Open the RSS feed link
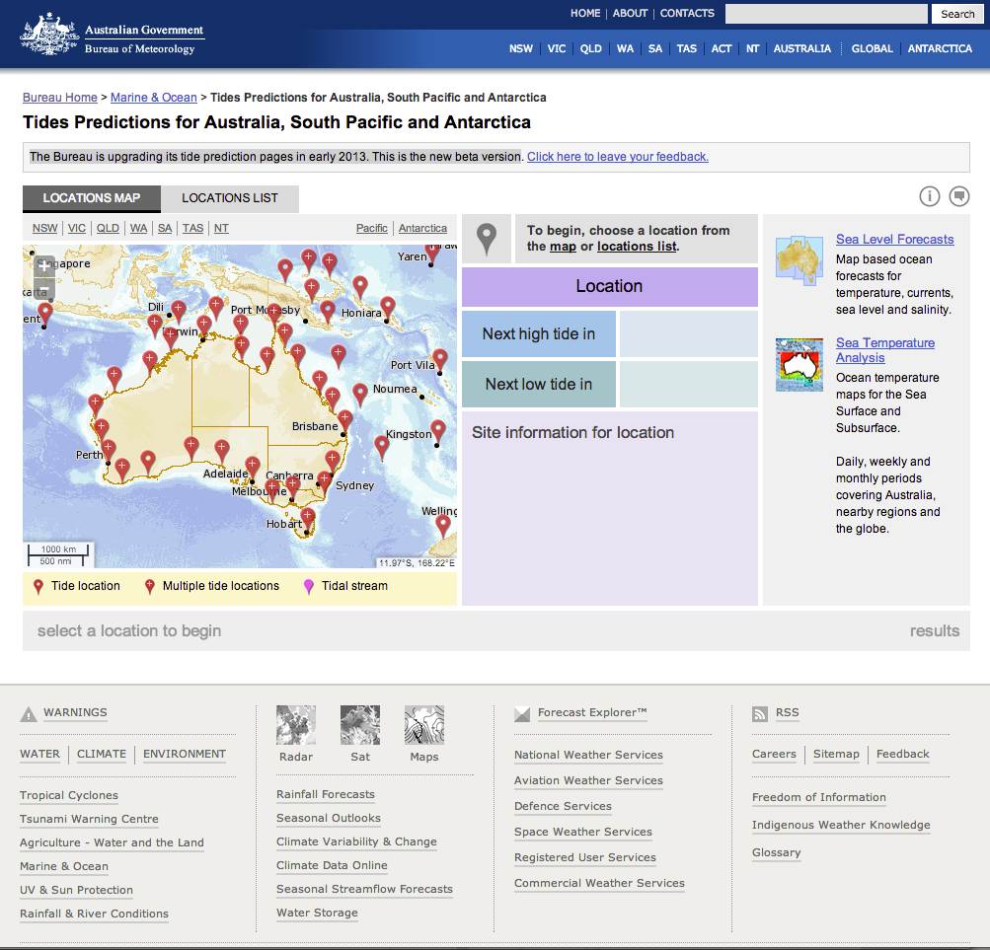The image size is (990, 950). [x=788, y=713]
